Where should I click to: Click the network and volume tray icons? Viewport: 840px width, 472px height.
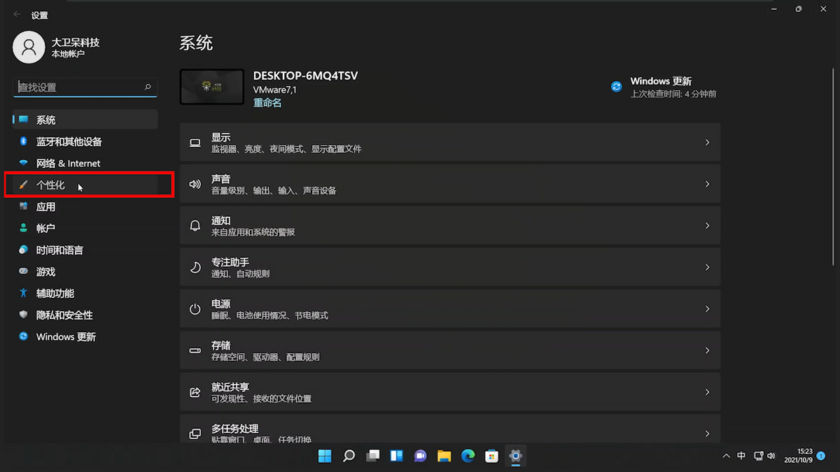764,456
